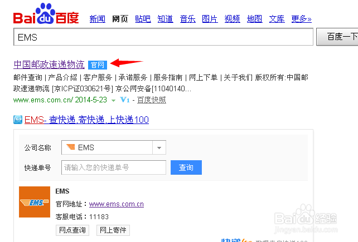Click the customer service number 11183
The image size is (358, 242).
pos(99,217)
